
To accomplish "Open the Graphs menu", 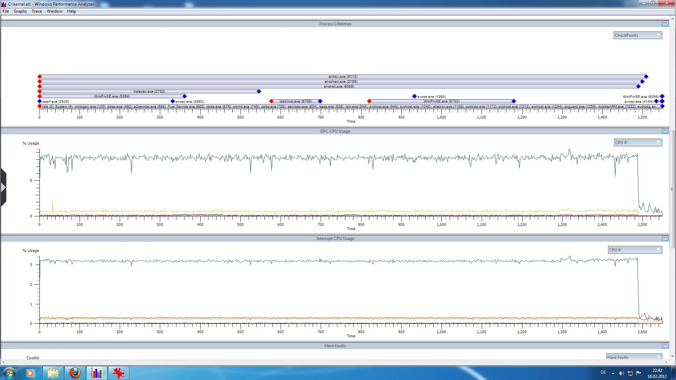I will click(20, 11).
